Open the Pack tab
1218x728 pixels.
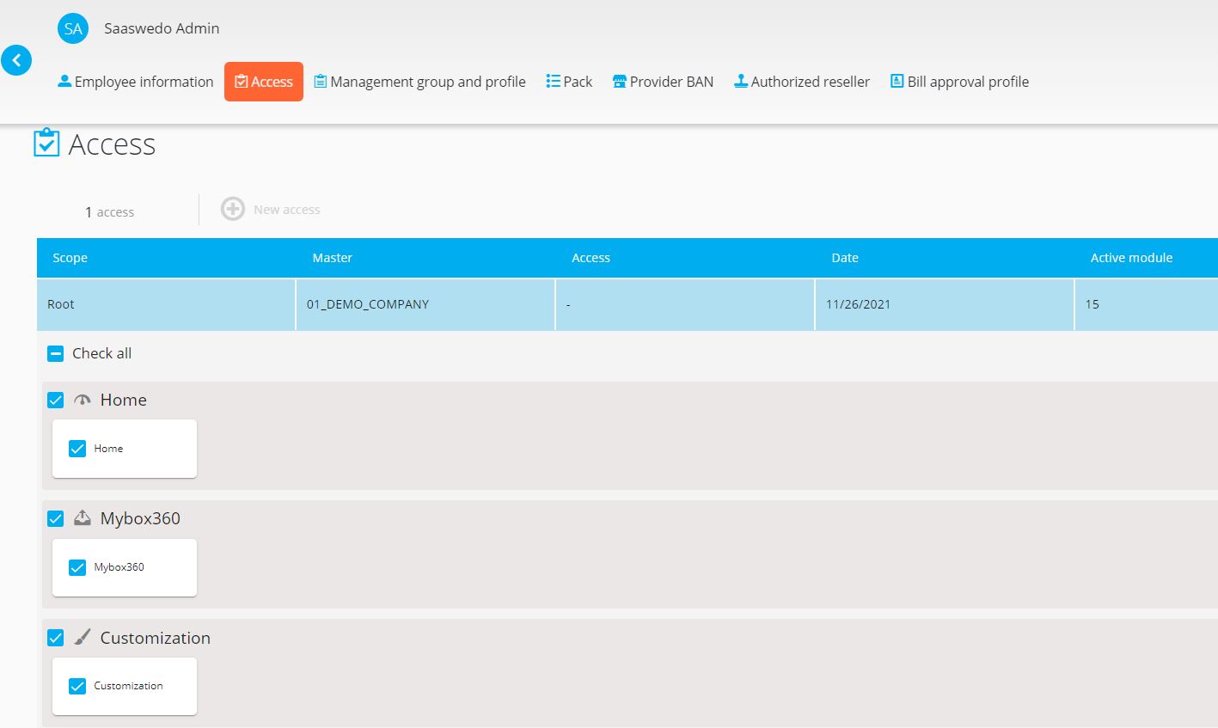click(x=569, y=82)
